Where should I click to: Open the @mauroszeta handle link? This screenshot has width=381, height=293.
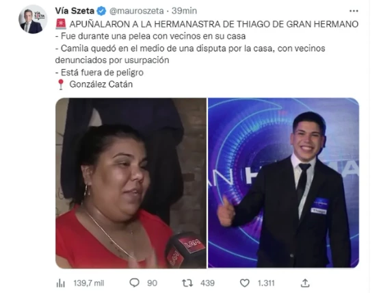(136, 11)
